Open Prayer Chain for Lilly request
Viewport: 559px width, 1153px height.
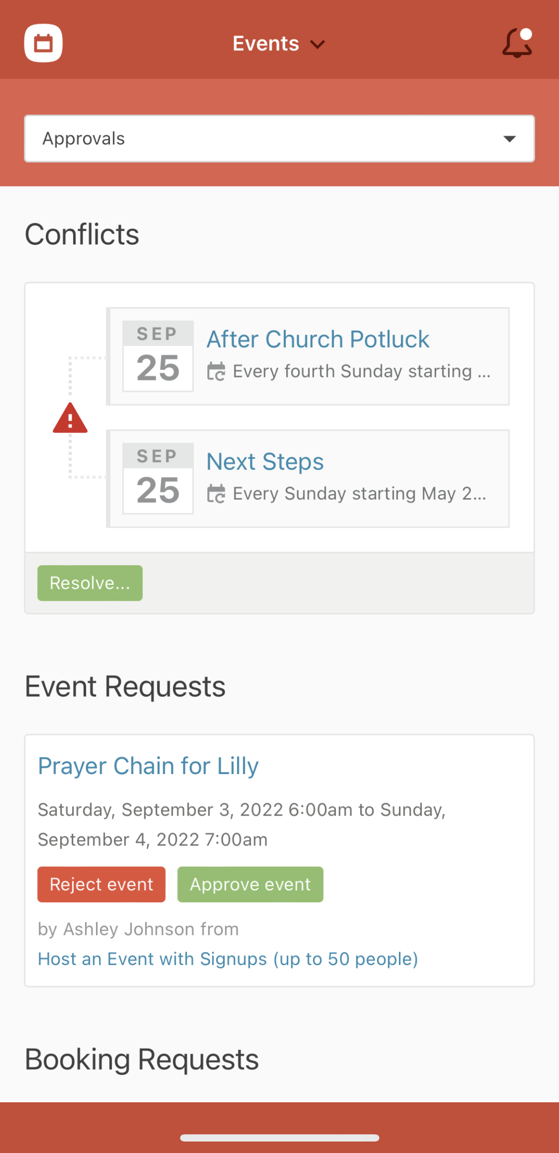pos(148,766)
